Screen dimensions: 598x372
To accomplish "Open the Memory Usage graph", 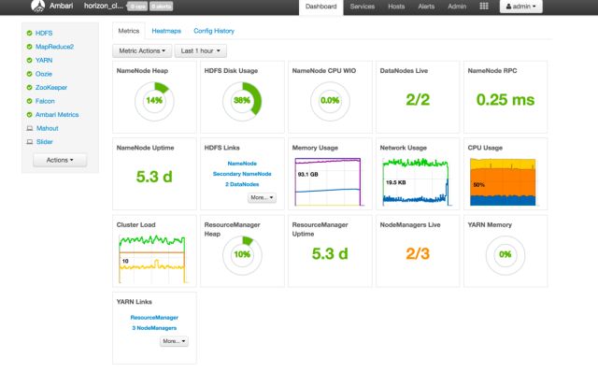I will [x=328, y=181].
